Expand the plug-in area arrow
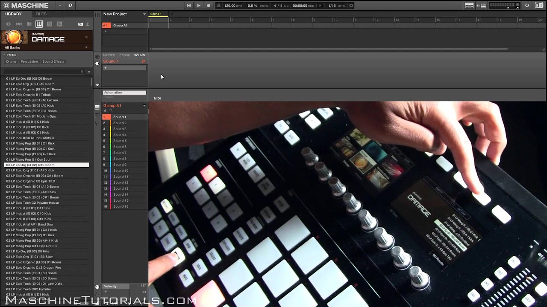Viewport: 547px width, 307px height. point(97,84)
